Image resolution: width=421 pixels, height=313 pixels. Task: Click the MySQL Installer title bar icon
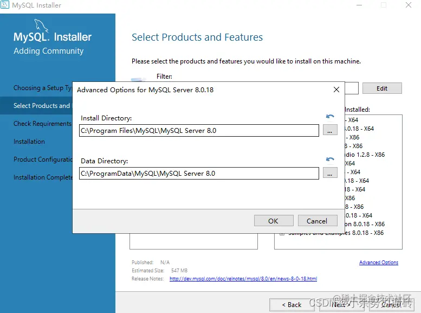(x=5, y=5)
